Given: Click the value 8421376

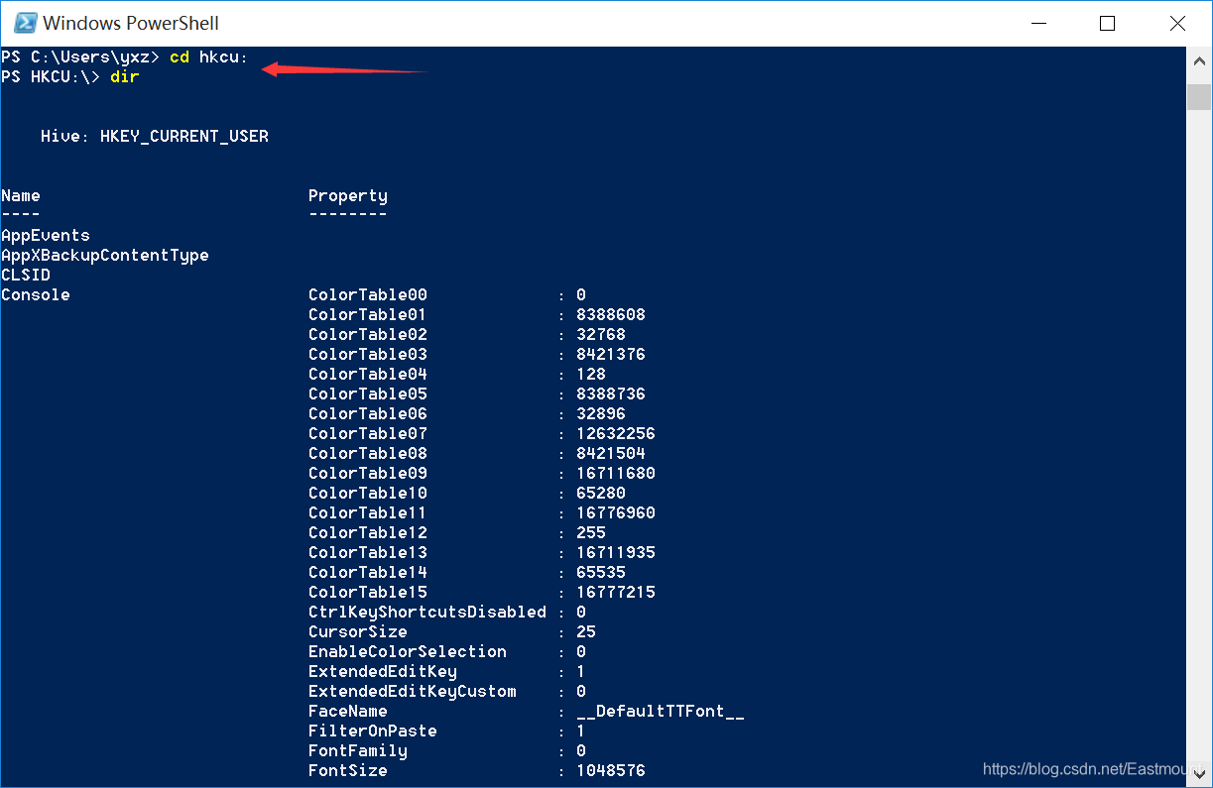Looking at the screenshot, I should coord(611,354).
